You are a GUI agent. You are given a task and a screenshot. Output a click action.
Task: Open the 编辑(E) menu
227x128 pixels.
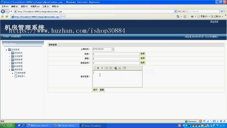tap(15, 6)
